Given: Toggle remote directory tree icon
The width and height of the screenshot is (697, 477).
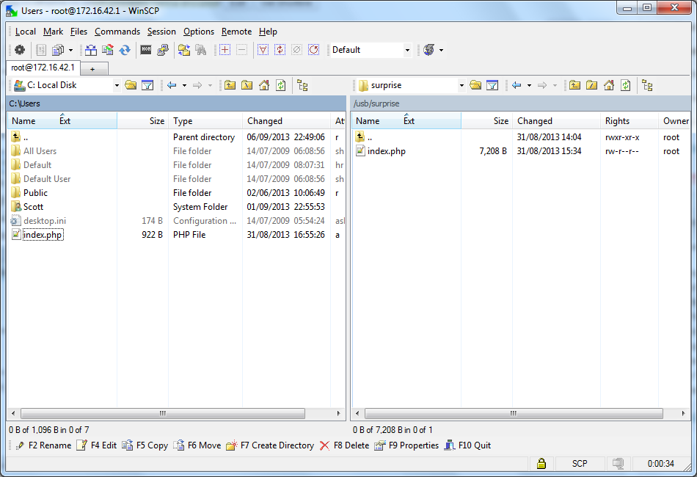Looking at the screenshot, I should pyautogui.click(x=648, y=85).
